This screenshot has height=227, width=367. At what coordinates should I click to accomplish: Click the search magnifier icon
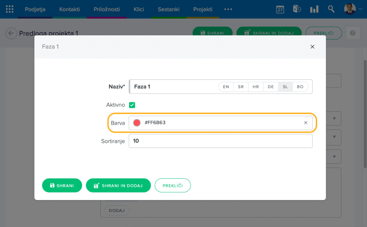point(331,9)
